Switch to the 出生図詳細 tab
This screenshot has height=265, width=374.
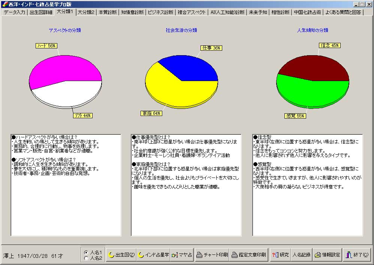tap(41, 12)
